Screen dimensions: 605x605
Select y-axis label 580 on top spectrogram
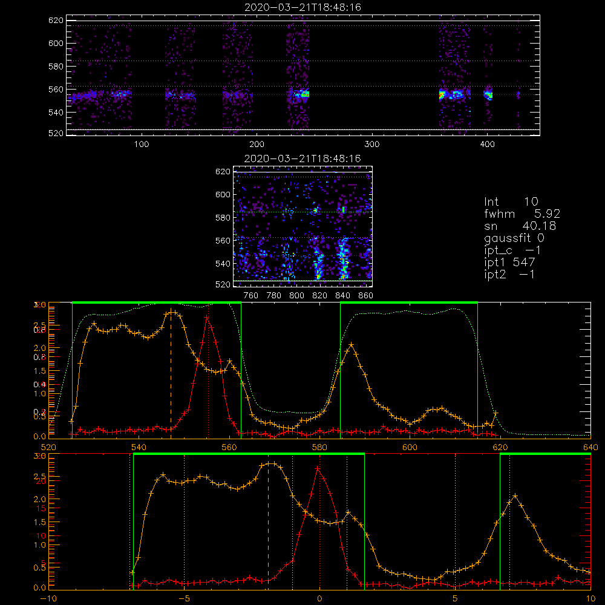coord(56,67)
